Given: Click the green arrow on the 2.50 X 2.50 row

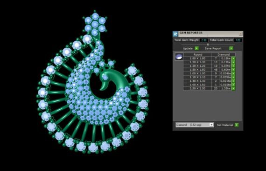Looking at the screenshot, I should (233, 89).
